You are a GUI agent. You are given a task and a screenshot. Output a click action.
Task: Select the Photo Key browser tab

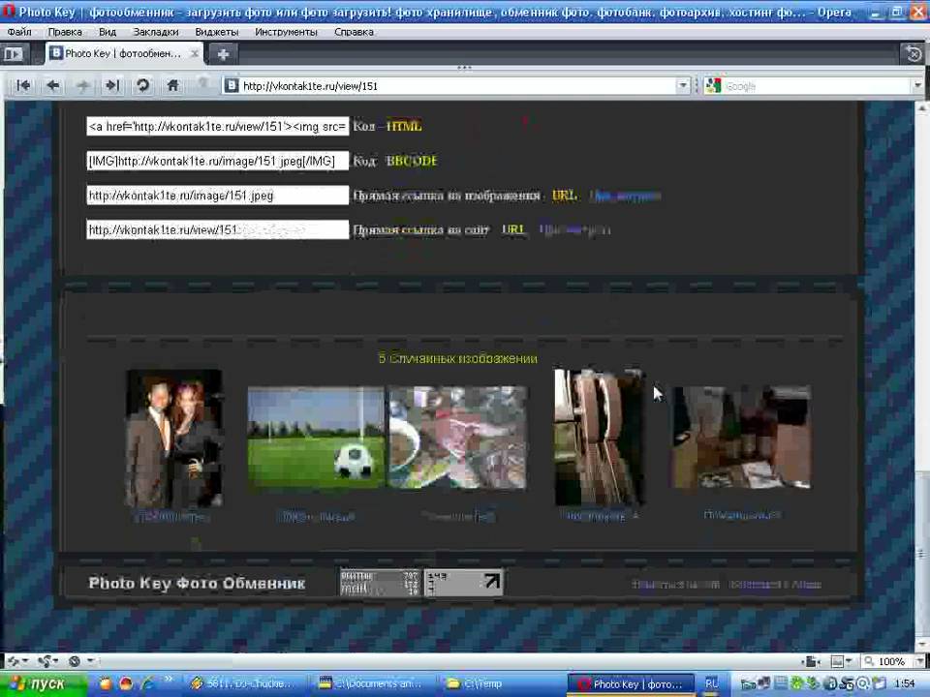pyautogui.click(x=125, y=54)
